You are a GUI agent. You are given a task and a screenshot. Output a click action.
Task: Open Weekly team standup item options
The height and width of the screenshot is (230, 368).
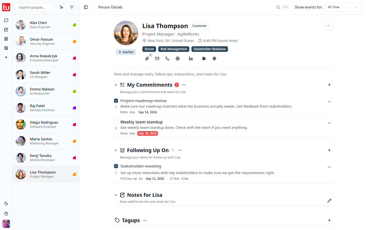[x=329, y=123]
